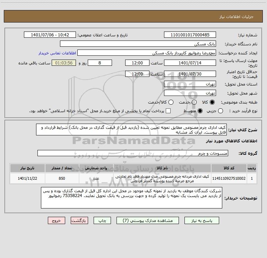Click the label توضیحات خریدار
The height and width of the screenshot is (258, 267).
pos(241,198)
